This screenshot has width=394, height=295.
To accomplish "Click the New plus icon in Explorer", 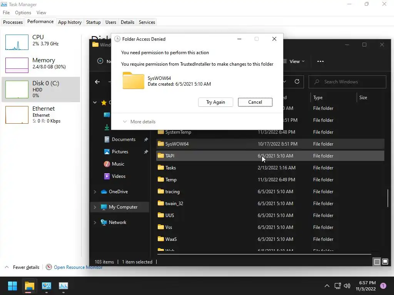I will (x=100, y=61).
